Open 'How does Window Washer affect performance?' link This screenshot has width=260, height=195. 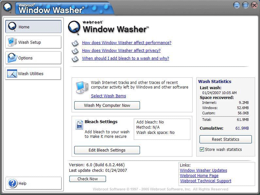click(x=127, y=43)
